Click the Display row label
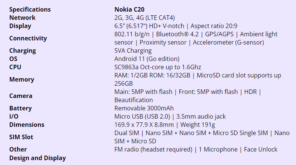296x165 pixels. pos(20,26)
